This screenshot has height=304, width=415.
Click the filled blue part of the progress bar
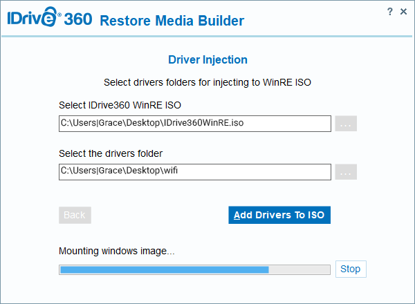164,269
